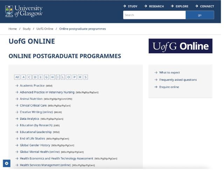Select the All letter filter
The image size is (224, 171).
tap(17, 77)
